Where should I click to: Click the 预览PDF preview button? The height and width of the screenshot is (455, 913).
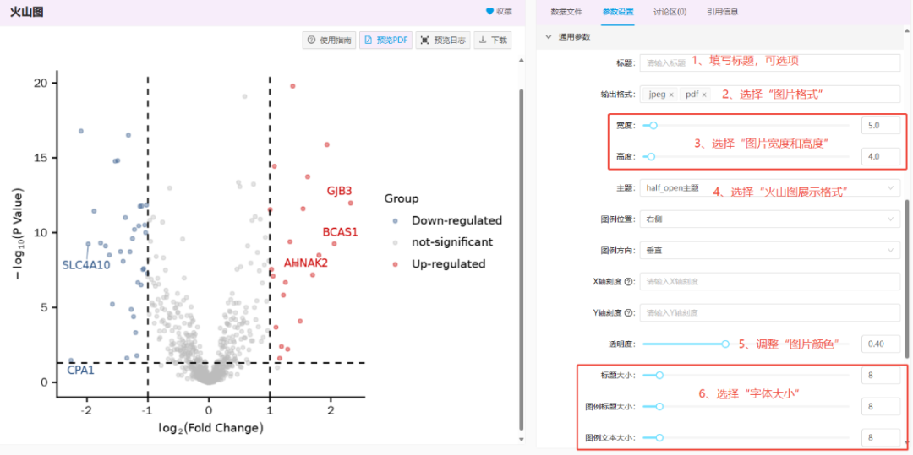(x=385, y=40)
